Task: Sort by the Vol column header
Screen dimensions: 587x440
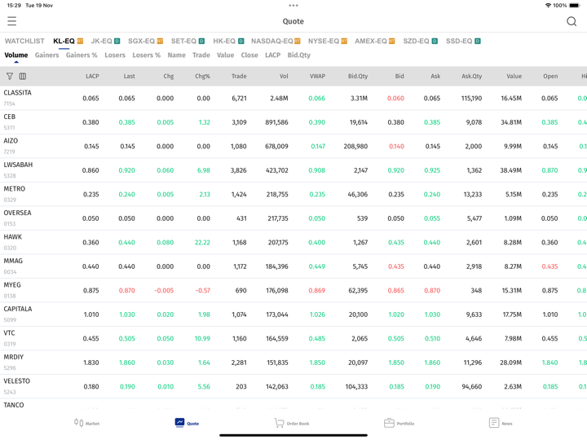Action: click(x=283, y=77)
